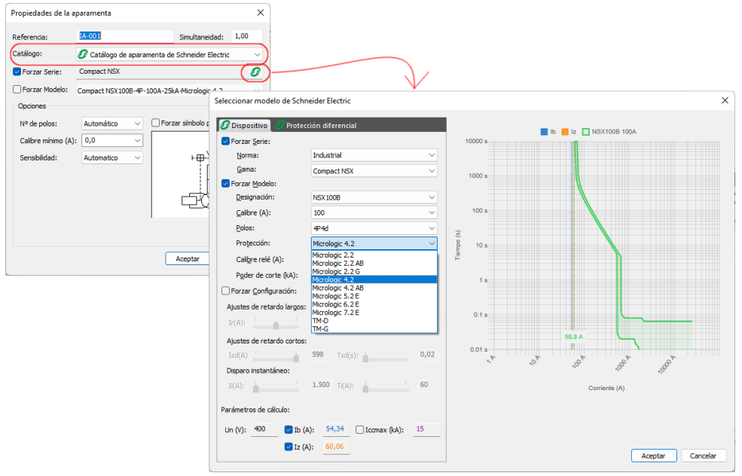Click the Schneider icon on the Protección diferencial tab

click(280, 125)
